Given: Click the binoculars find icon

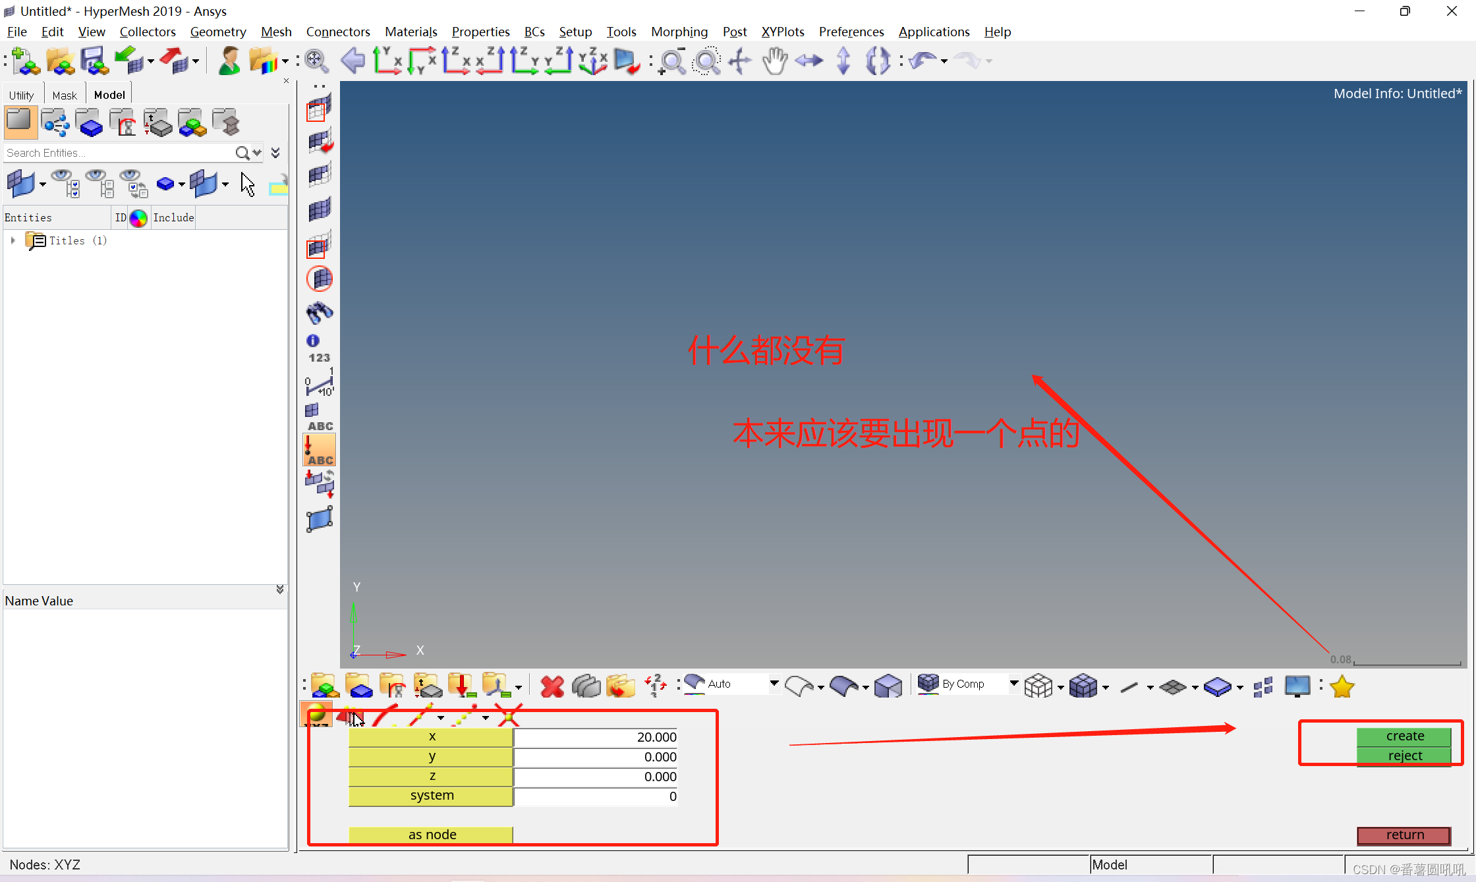Looking at the screenshot, I should (x=320, y=312).
